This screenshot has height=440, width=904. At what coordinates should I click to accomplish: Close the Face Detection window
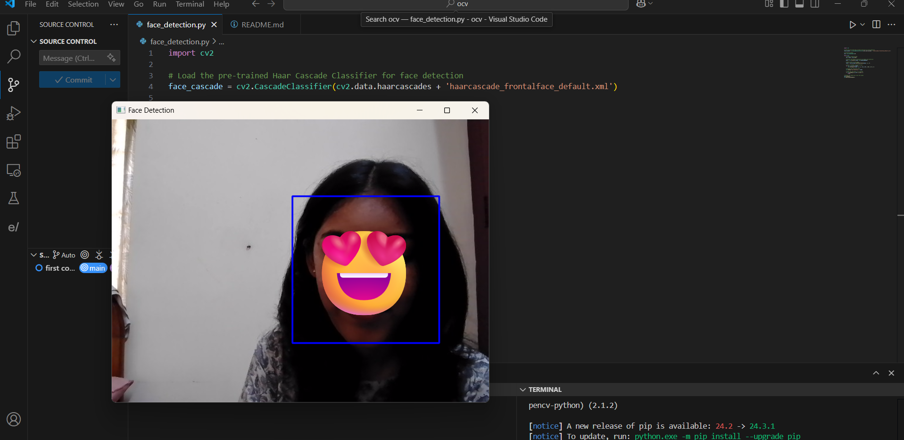coord(475,110)
